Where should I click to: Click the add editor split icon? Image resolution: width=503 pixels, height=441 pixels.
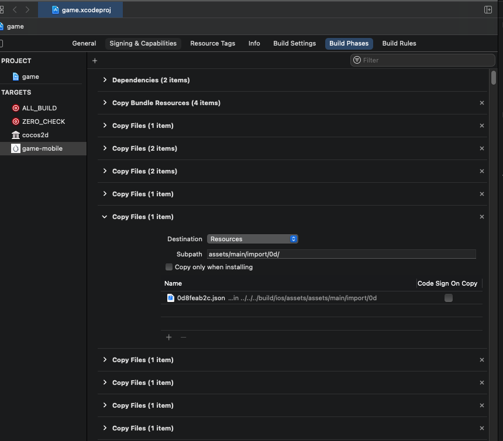[488, 9]
